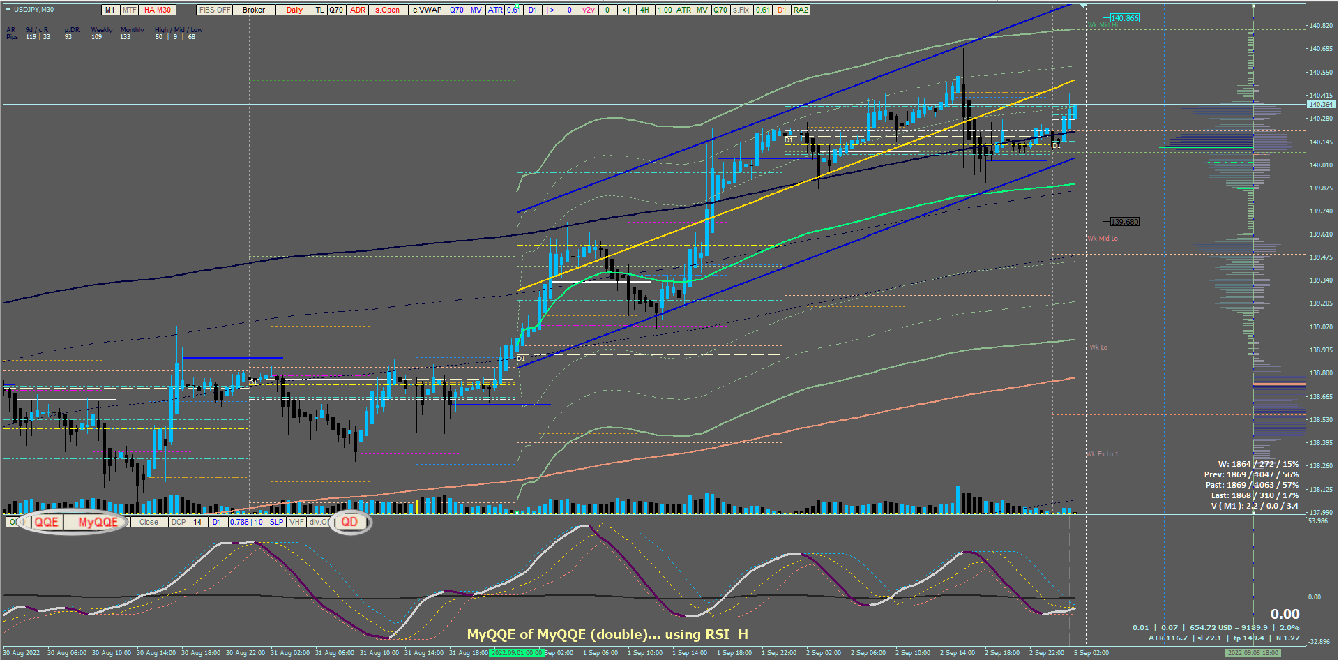
Task: Switch on the FIBS OFF button
Action: point(215,10)
